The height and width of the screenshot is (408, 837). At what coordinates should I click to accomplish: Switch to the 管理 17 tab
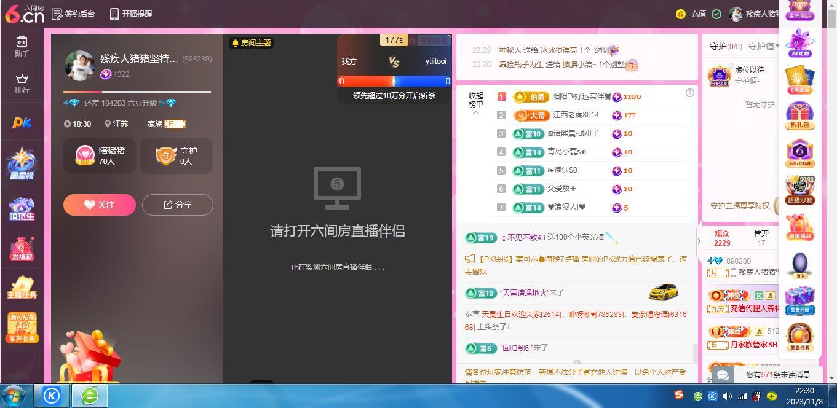click(761, 238)
